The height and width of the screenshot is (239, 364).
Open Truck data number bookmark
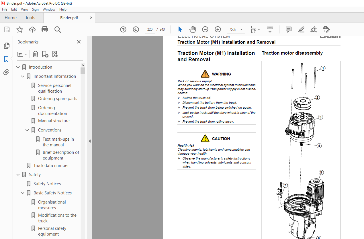[x=51, y=166]
